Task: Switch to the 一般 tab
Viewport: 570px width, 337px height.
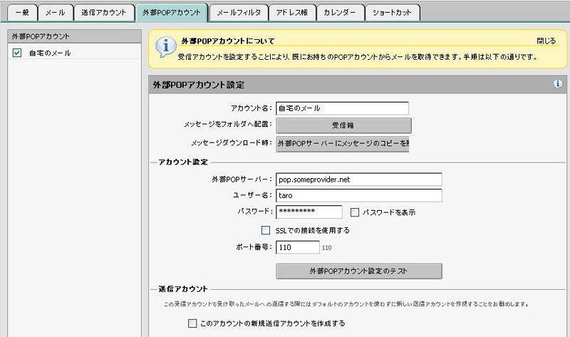Action: coord(19,12)
